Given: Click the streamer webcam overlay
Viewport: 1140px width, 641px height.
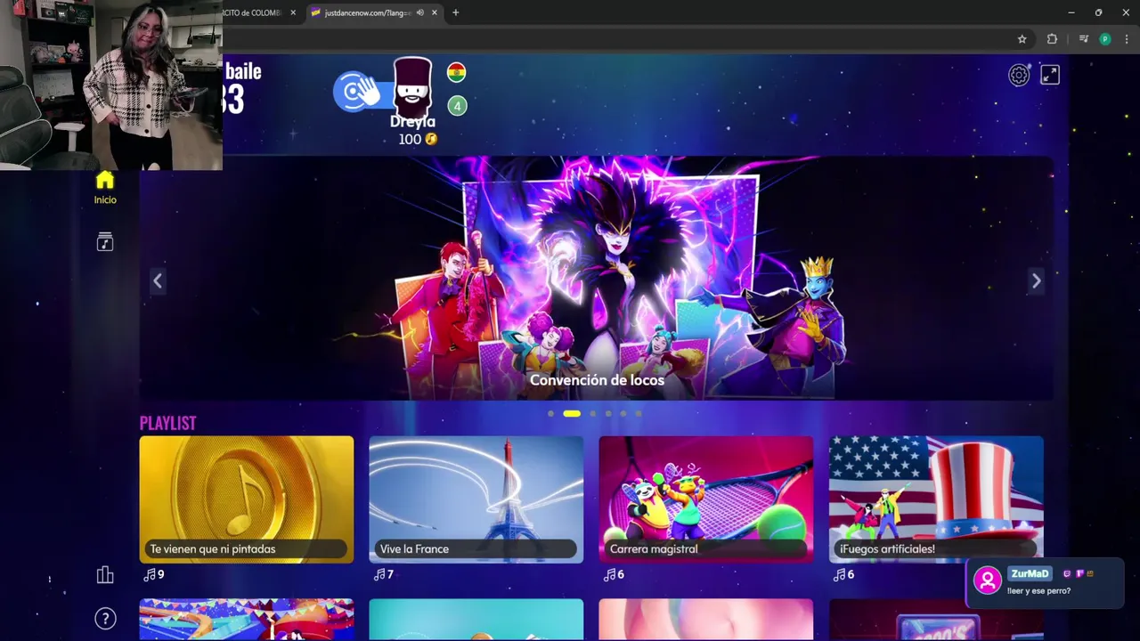Looking at the screenshot, I should point(111,85).
